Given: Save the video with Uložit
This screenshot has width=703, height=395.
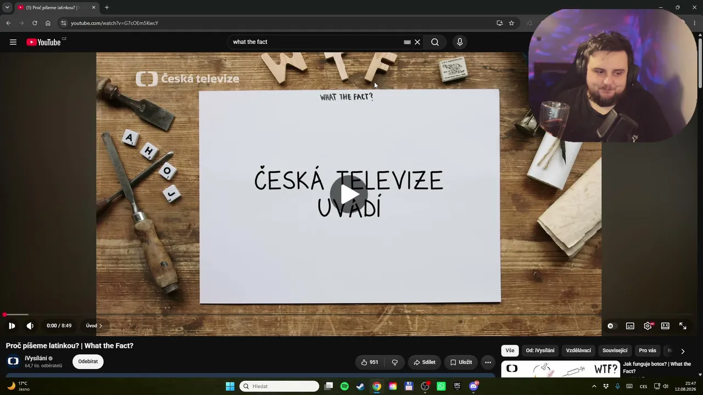Looking at the screenshot, I should click(461, 362).
